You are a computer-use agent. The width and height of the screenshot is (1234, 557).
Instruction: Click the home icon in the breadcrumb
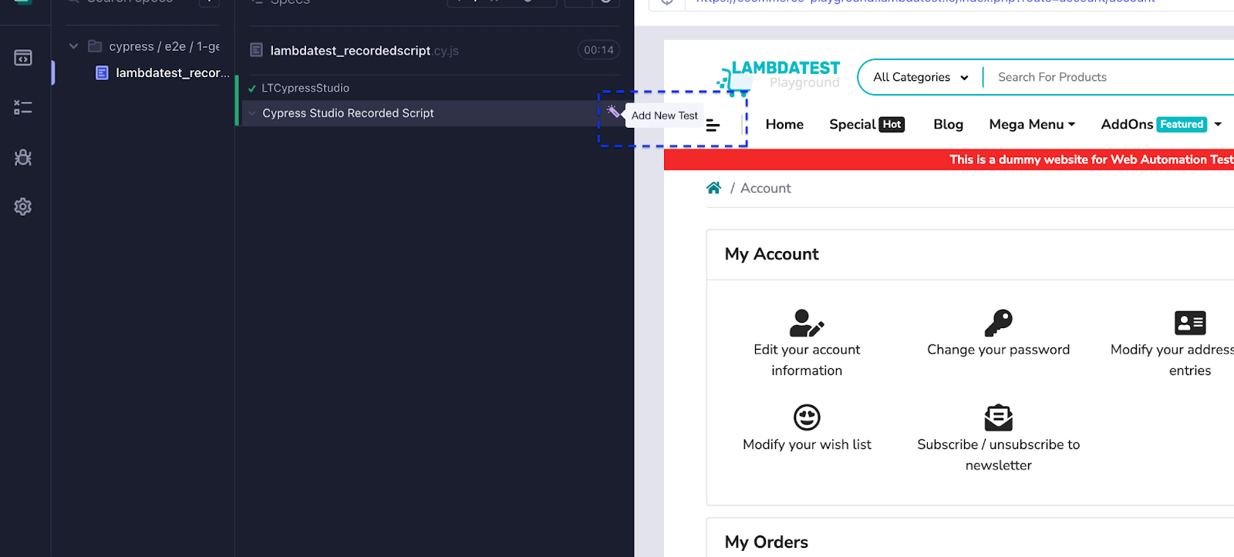[713, 188]
